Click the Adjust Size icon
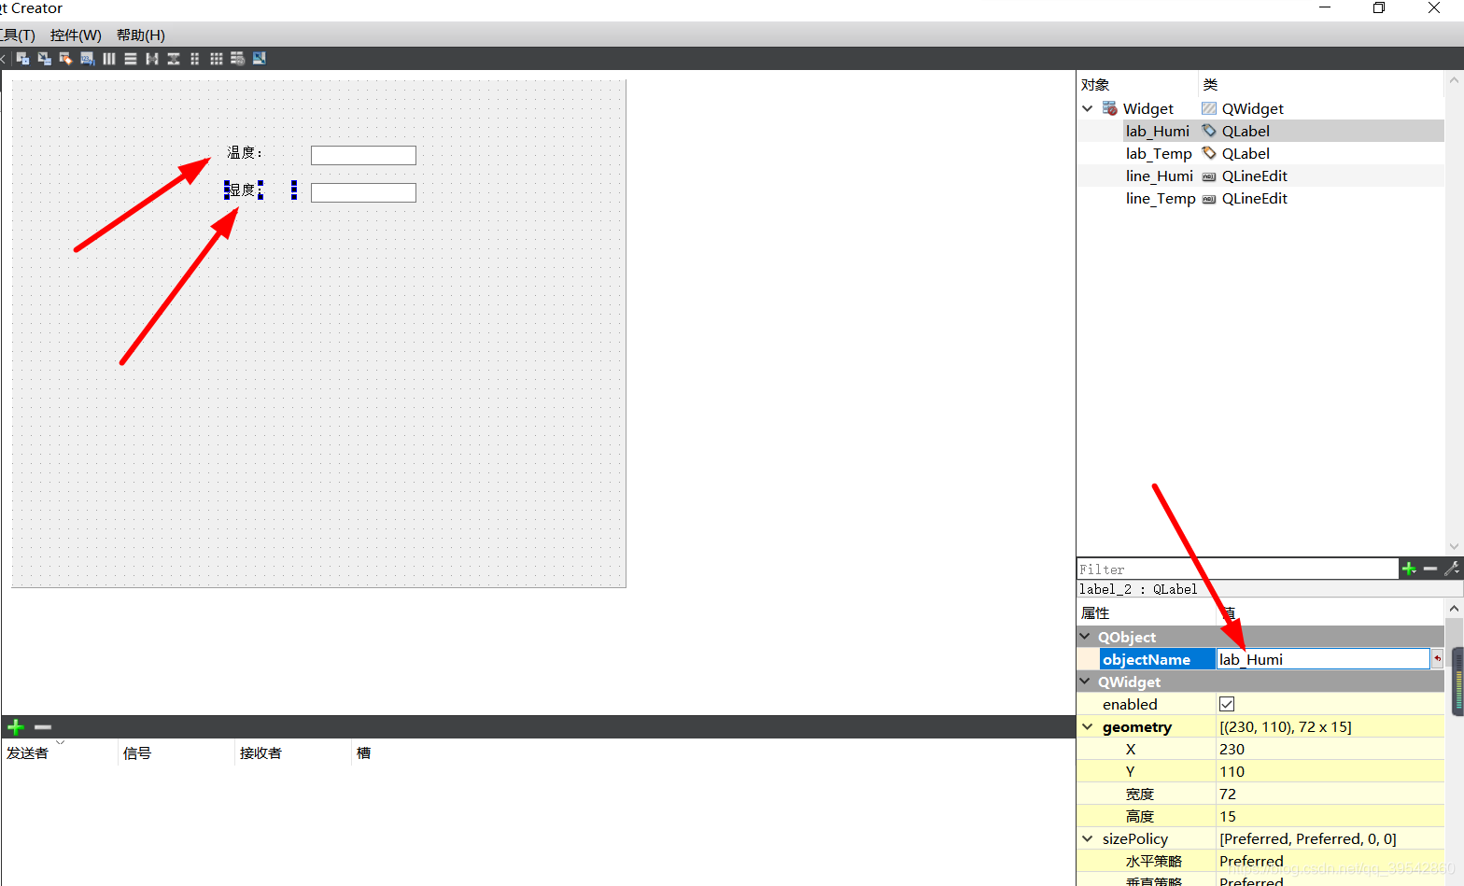The width and height of the screenshot is (1464, 886). (x=260, y=59)
